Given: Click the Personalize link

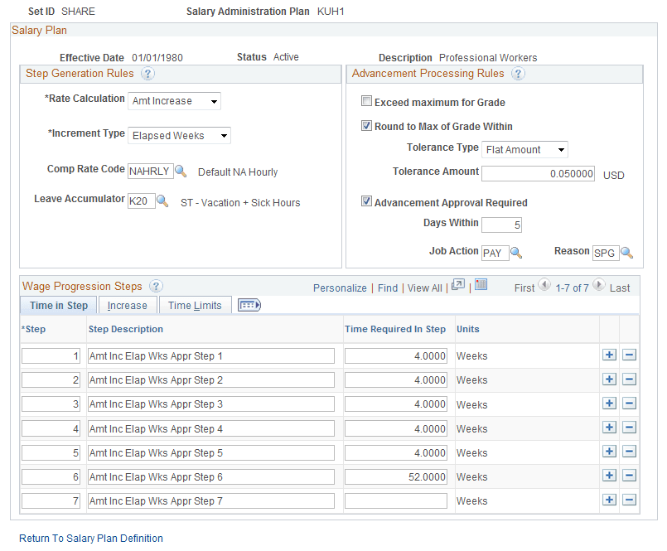Looking at the screenshot, I should (340, 288).
